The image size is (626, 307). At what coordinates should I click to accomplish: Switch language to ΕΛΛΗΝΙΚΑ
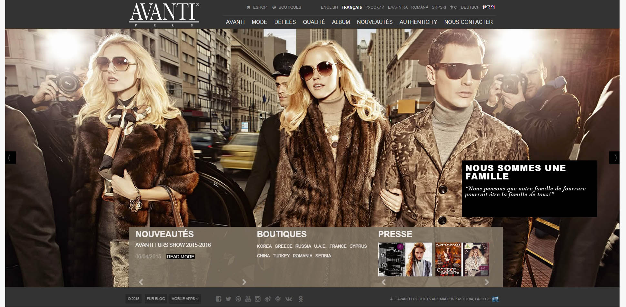coord(398,7)
